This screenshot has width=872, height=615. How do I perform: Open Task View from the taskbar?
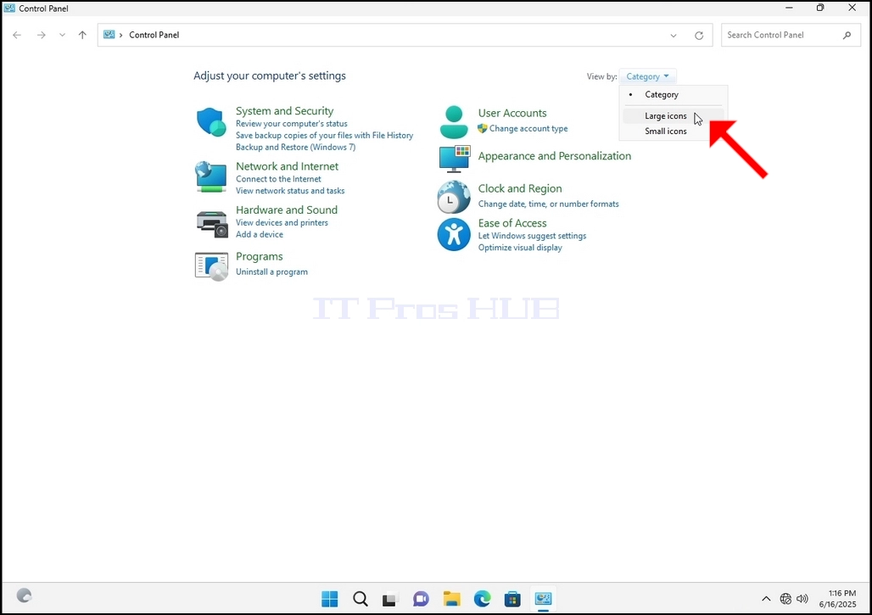pyautogui.click(x=390, y=599)
